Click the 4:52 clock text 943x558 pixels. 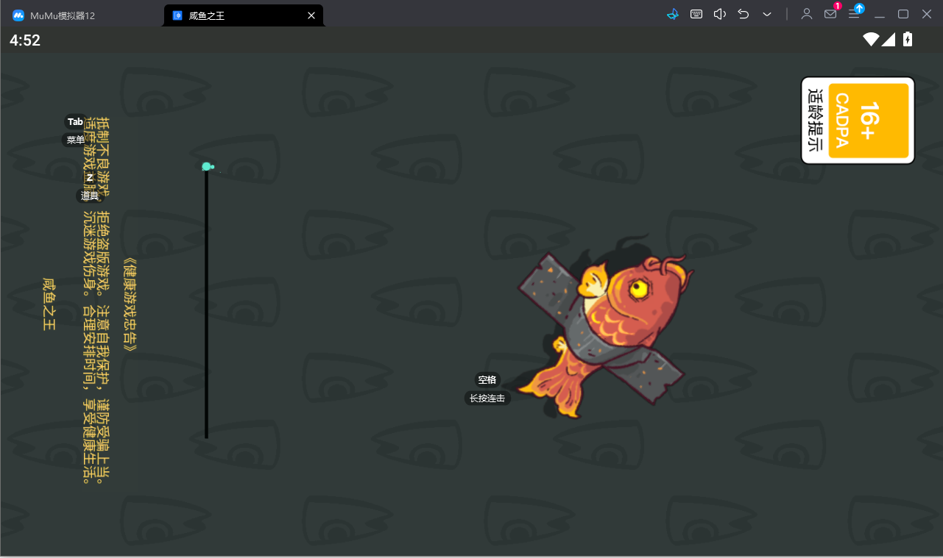(x=25, y=40)
